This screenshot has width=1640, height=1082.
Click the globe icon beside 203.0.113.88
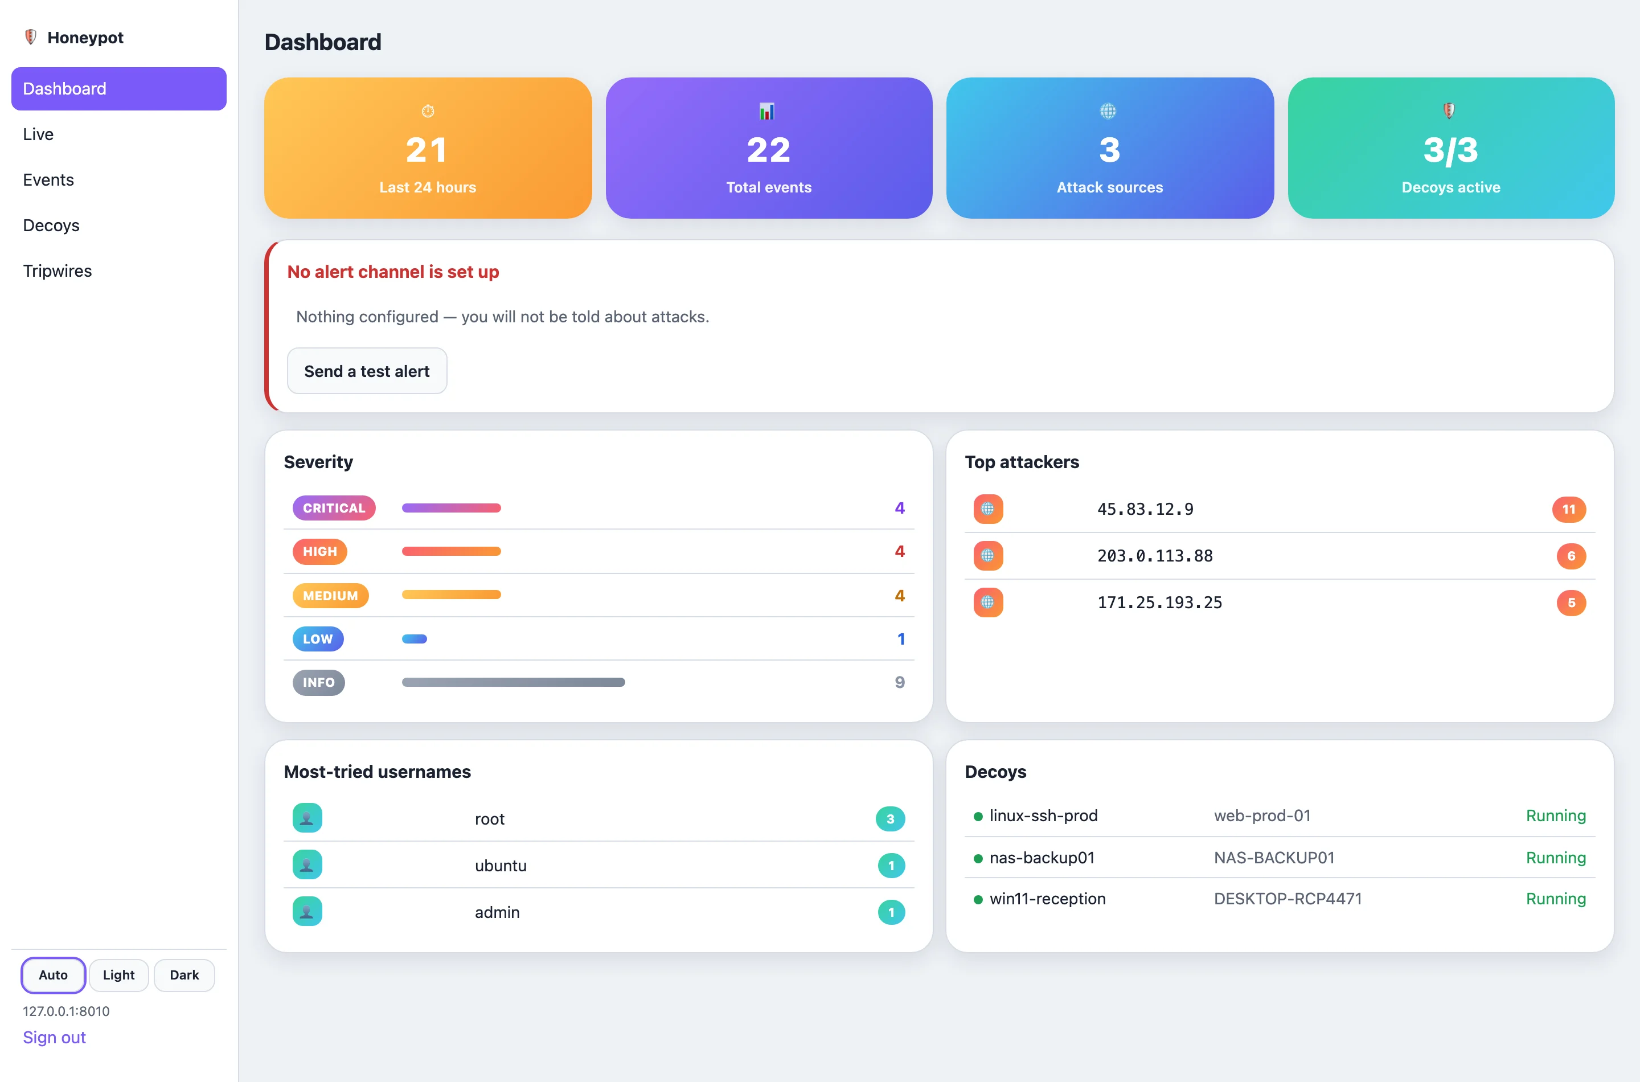(988, 555)
